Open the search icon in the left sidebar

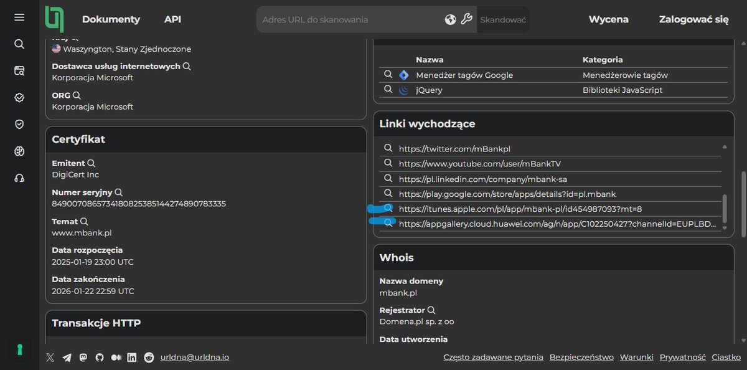coord(19,44)
